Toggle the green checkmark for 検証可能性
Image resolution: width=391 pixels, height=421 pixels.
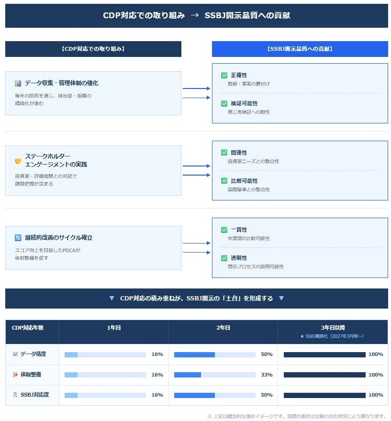pos(224,103)
